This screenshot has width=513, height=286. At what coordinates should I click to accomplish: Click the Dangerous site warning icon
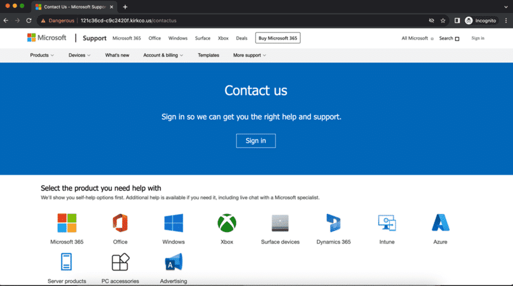pos(43,20)
